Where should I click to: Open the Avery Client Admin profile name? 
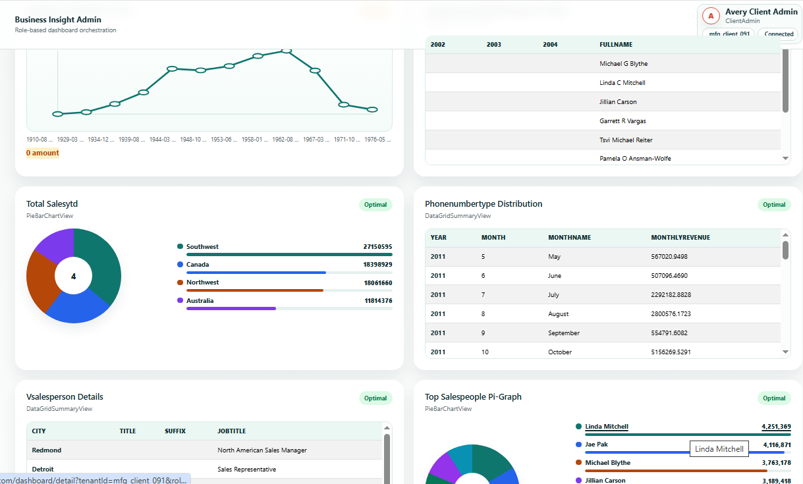coord(761,12)
